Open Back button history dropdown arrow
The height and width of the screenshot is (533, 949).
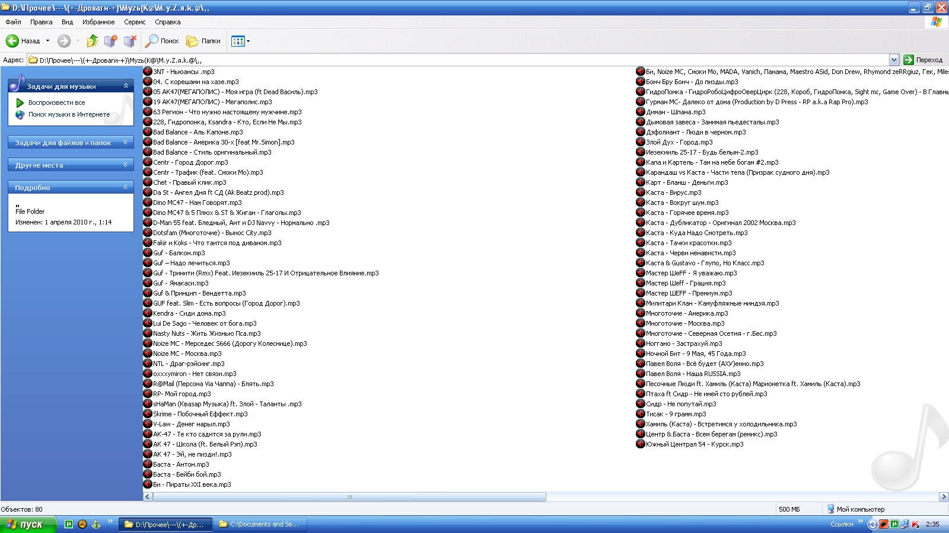47,41
